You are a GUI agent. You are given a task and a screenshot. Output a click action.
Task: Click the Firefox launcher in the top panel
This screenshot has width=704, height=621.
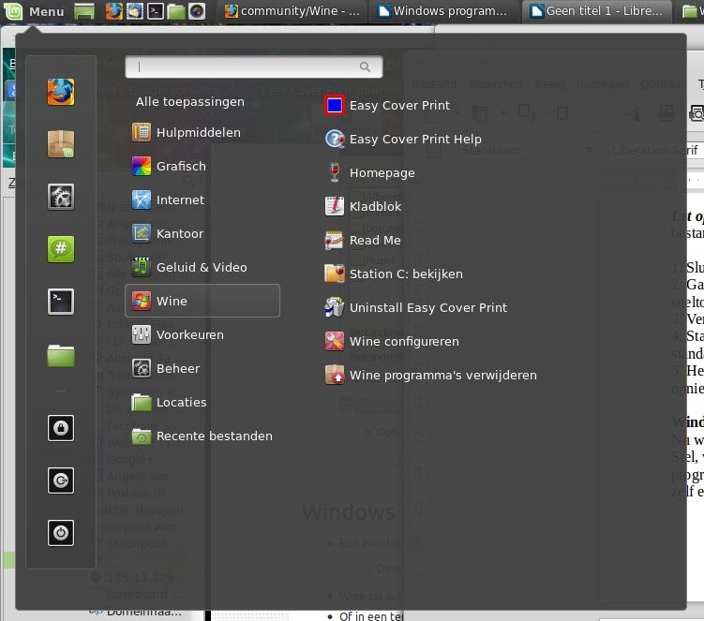click(114, 11)
